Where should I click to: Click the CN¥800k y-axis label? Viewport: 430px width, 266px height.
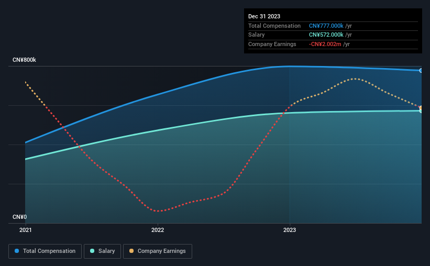coord(24,60)
